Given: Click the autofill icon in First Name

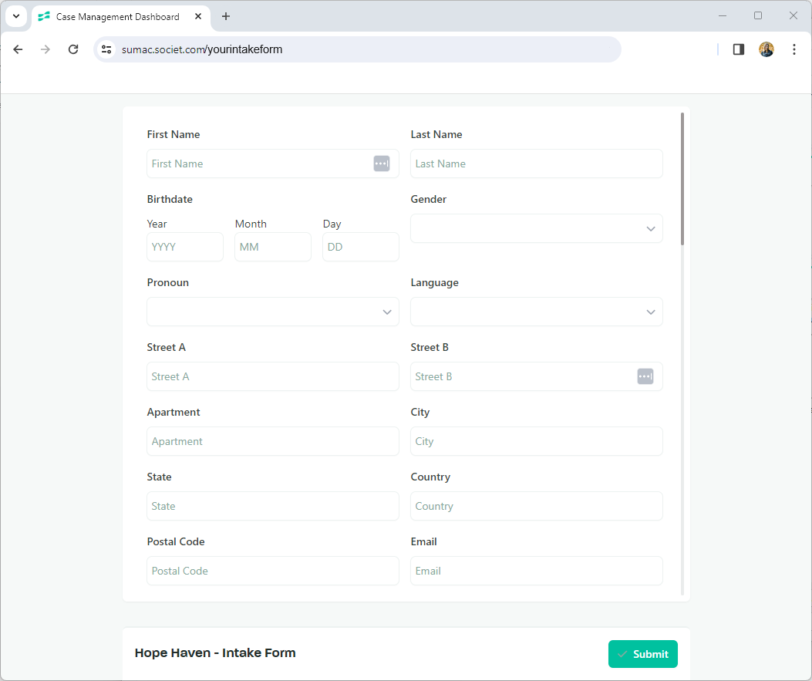Looking at the screenshot, I should [x=382, y=164].
